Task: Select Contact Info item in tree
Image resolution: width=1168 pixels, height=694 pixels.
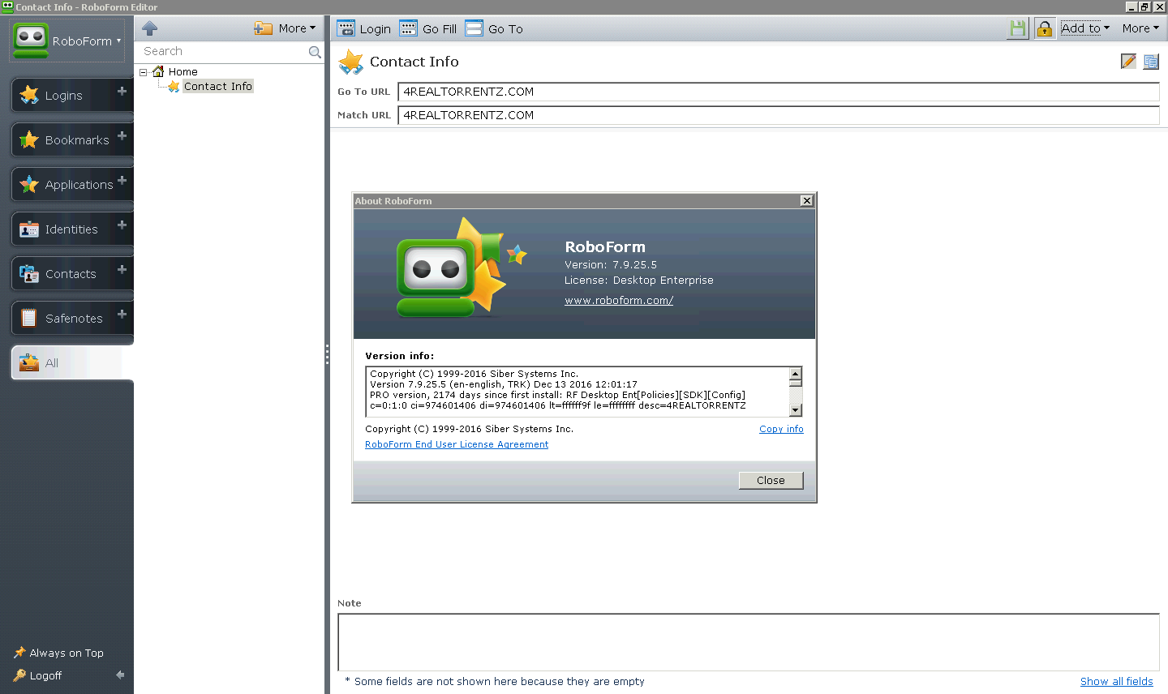Action: pyautogui.click(x=217, y=87)
